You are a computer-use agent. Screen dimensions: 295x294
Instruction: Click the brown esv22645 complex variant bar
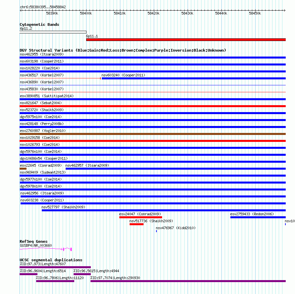click(x=23, y=169)
